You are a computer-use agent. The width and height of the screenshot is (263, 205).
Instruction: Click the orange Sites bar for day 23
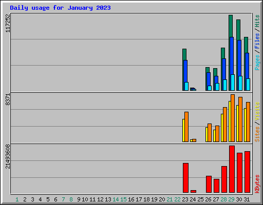(186, 127)
